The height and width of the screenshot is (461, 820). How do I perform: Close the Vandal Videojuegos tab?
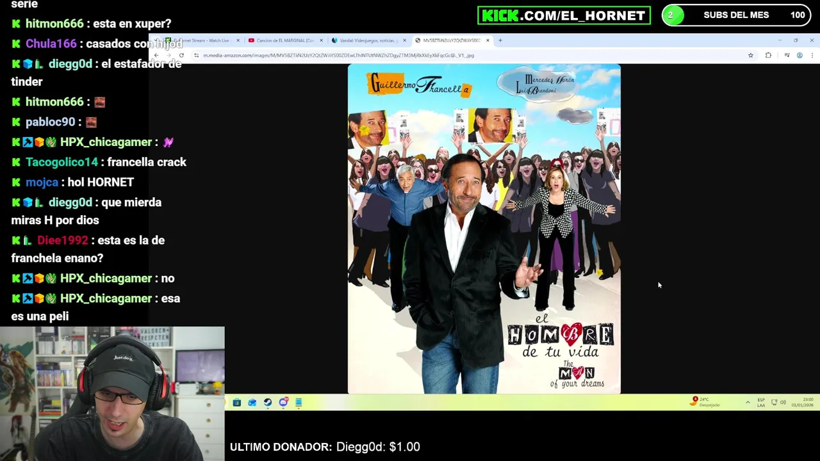pos(404,40)
